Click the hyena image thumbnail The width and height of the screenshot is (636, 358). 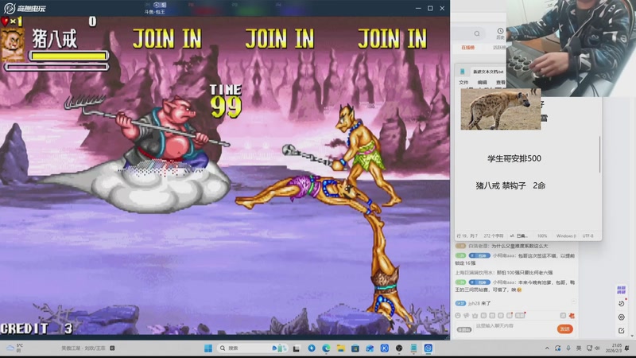point(501,109)
